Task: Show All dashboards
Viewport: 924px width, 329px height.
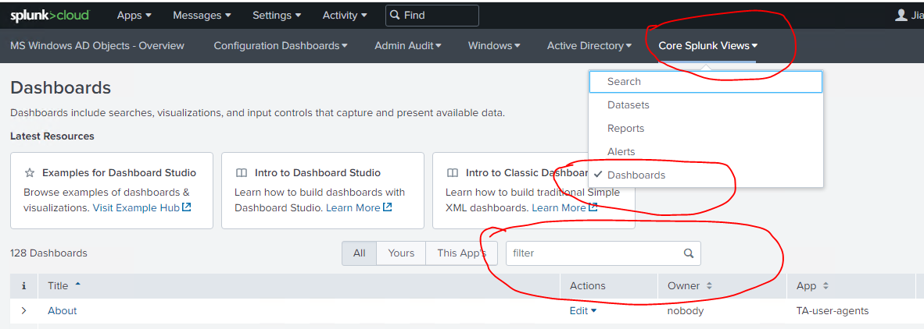Action: coord(360,253)
